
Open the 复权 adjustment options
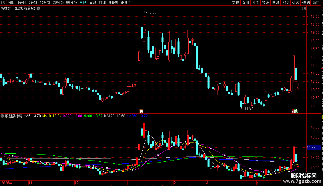(236, 3)
